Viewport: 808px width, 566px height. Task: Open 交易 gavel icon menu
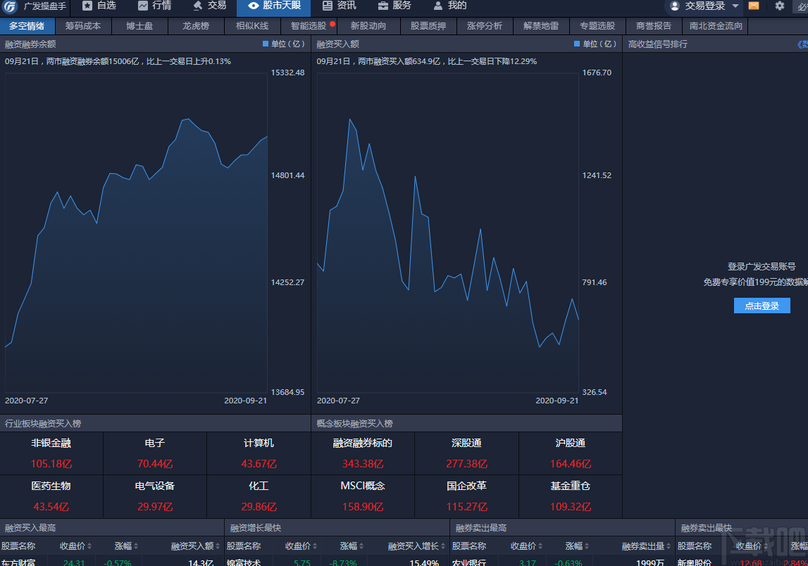(198, 6)
